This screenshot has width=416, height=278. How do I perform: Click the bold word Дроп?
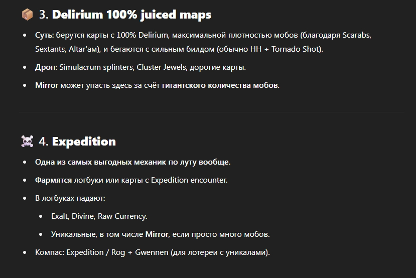46,67
